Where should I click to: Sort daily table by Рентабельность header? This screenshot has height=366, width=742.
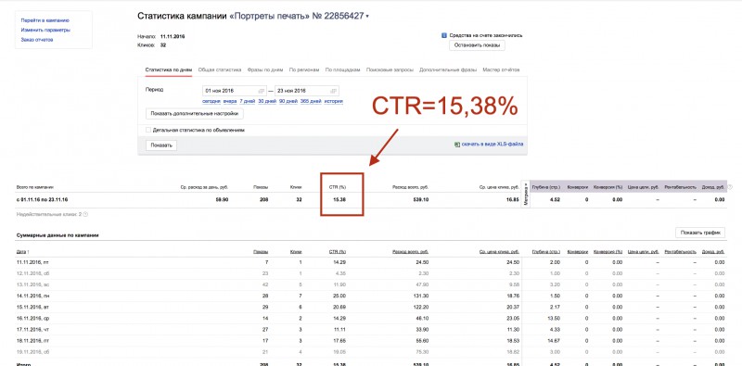[680, 252]
